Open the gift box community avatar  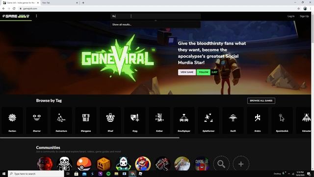[162, 164]
